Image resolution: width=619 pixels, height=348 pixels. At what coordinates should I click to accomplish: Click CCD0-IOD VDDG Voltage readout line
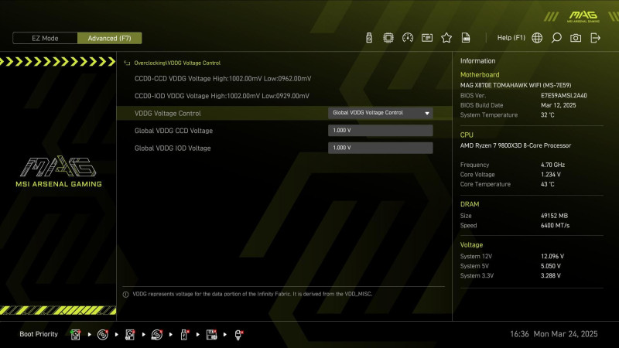pos(222,96)
